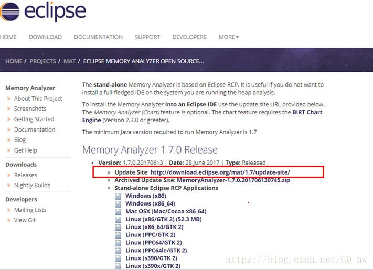Click download icon beside Linux (x86/GTK 2)
This screenshot has height=270, width=373.
118,220
